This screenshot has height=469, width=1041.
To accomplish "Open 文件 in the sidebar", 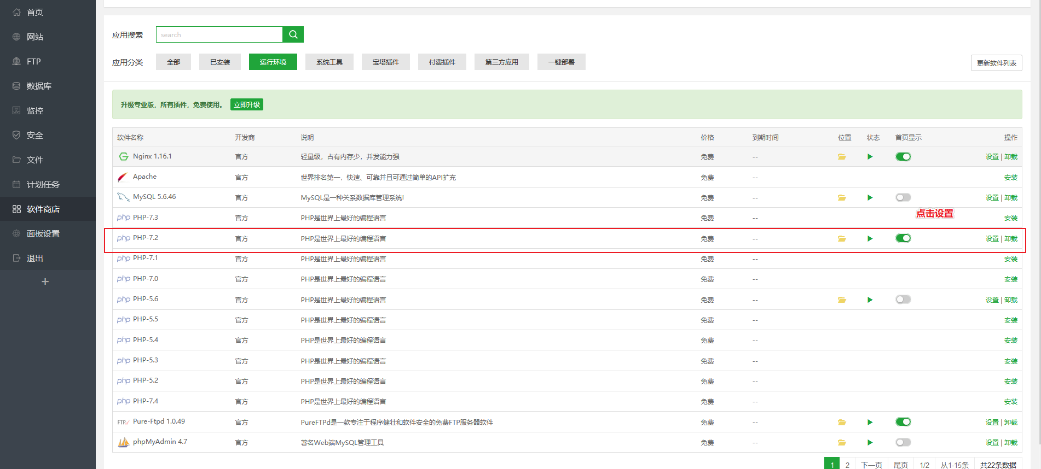I will [x=48, y=160].
